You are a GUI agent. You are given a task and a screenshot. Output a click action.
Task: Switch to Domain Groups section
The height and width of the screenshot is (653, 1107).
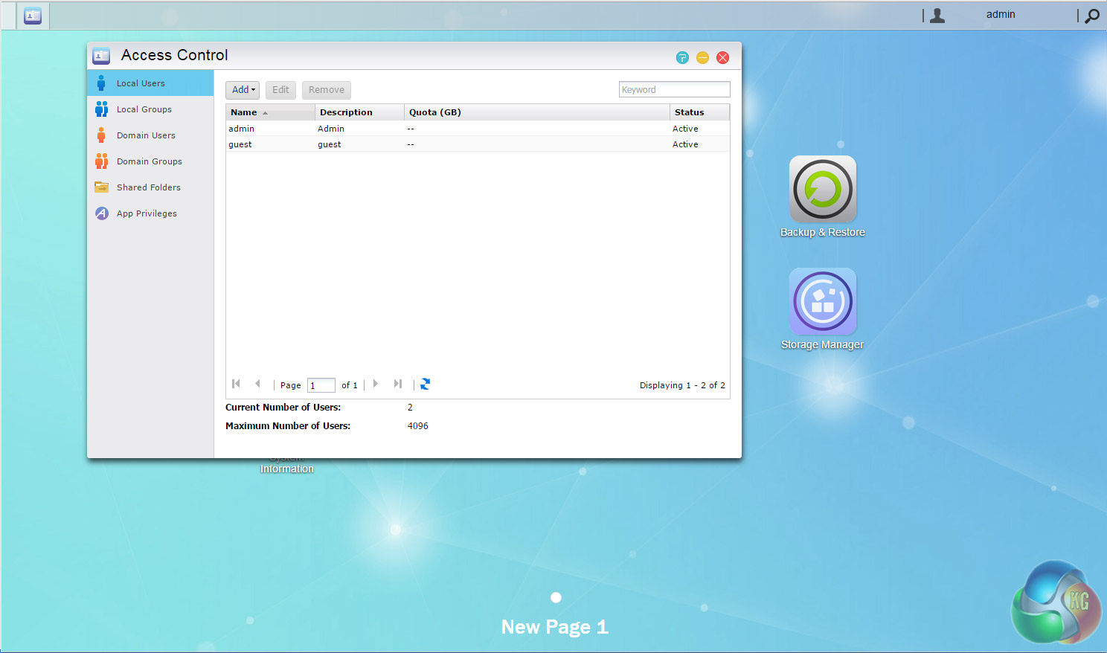tap(150, 161)
